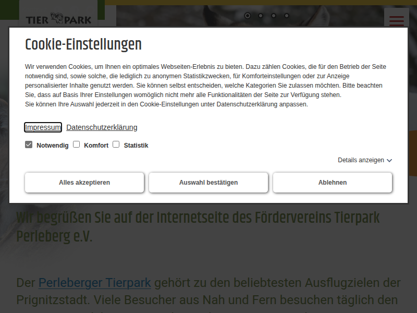Open the hamburger navigation menu
The width and height of the screenshot is (417, 313).
[x=396, y=20]
